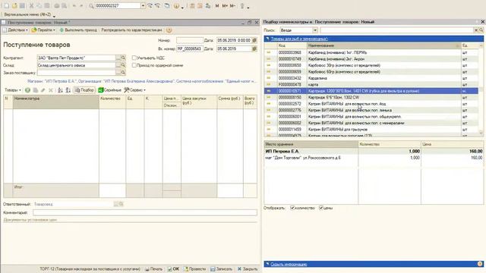
Task: Select the Карделина row in nomenclature list
Action: tap(371, 78)
